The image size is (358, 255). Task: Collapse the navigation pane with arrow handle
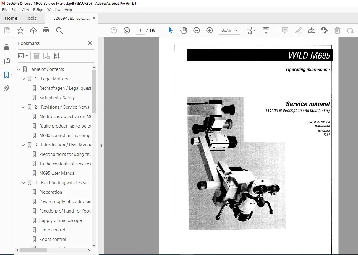pos(101,146)
